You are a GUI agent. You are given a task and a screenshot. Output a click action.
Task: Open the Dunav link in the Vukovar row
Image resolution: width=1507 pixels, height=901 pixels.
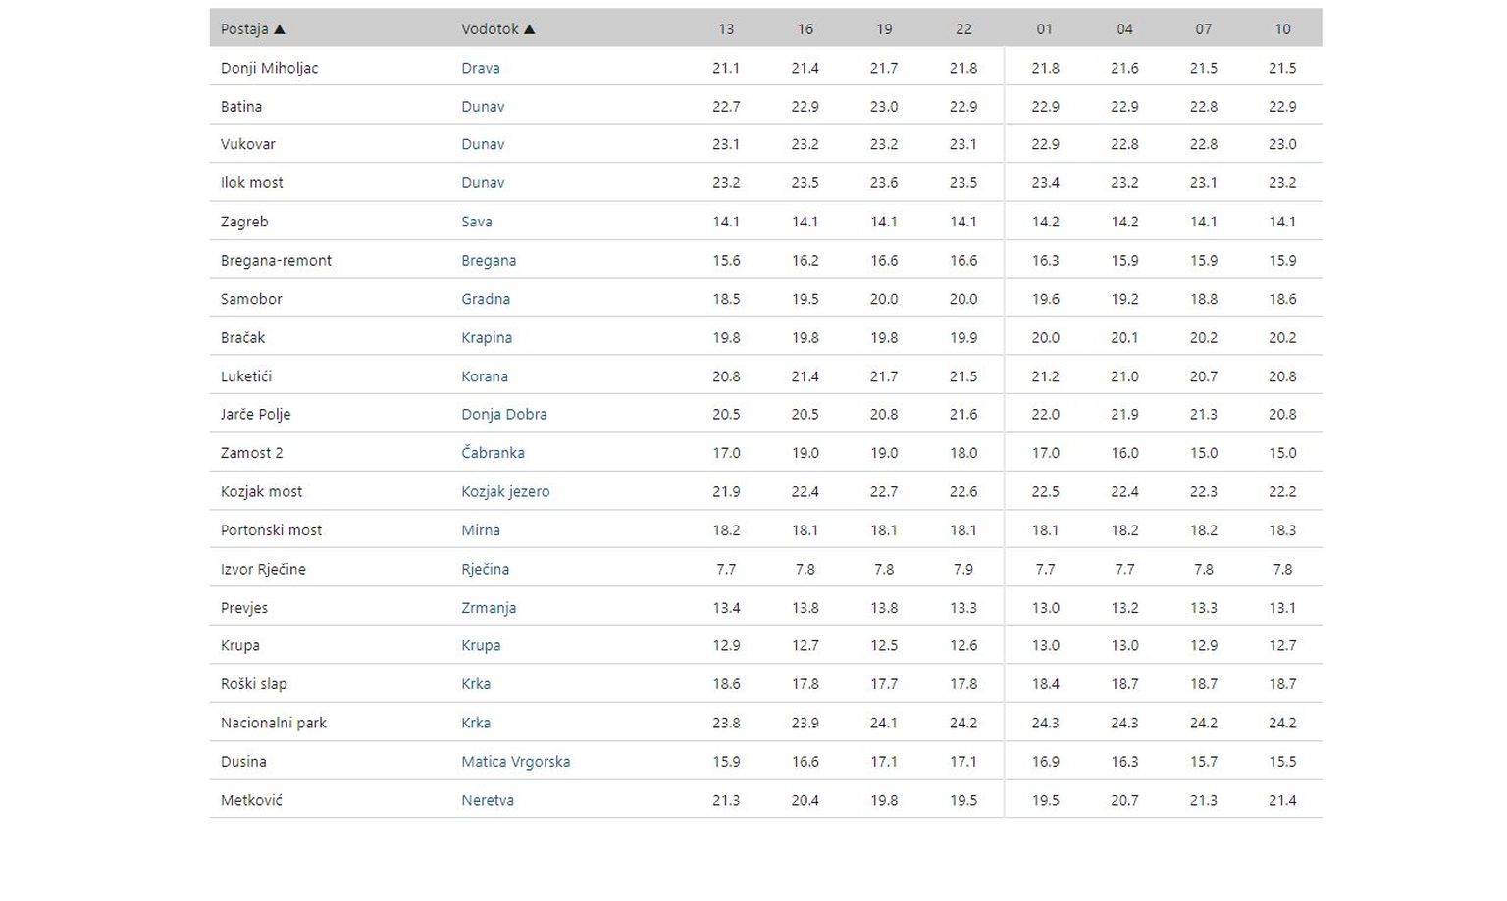coord(483,144)
